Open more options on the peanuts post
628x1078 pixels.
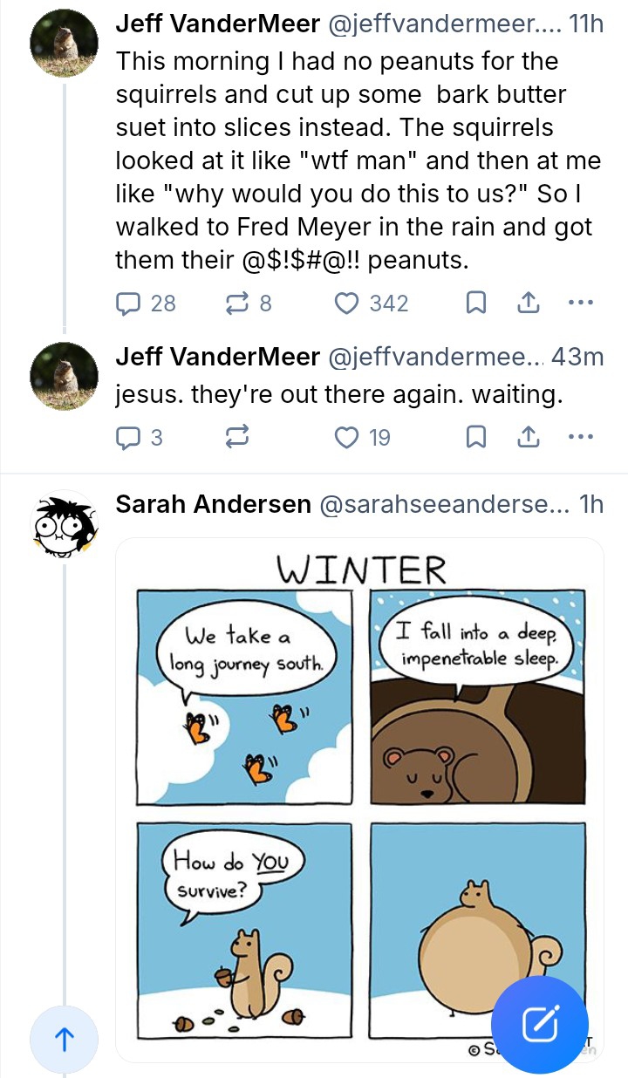580,303
